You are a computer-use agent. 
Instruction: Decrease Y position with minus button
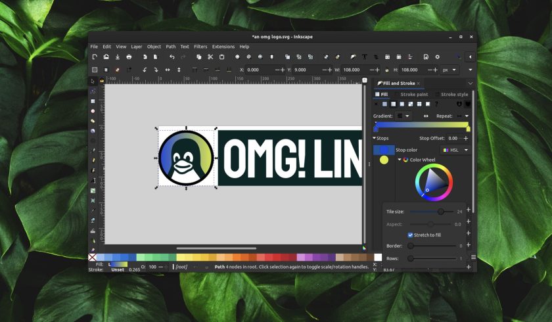pos(325,70)
